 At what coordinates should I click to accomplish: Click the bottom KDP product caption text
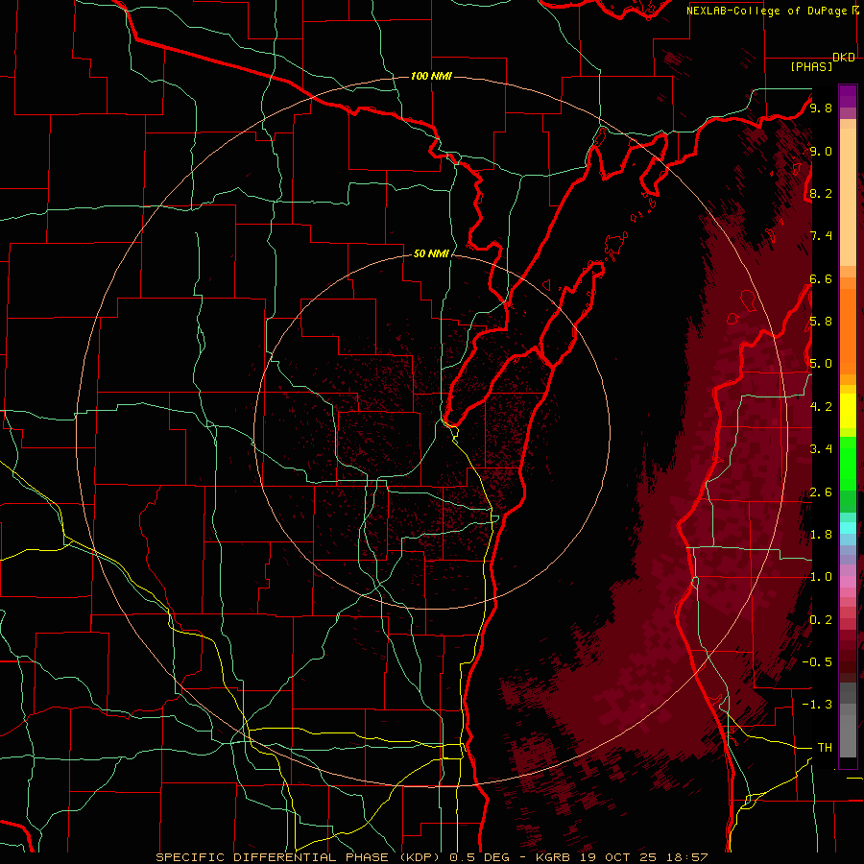coord(431,857)
